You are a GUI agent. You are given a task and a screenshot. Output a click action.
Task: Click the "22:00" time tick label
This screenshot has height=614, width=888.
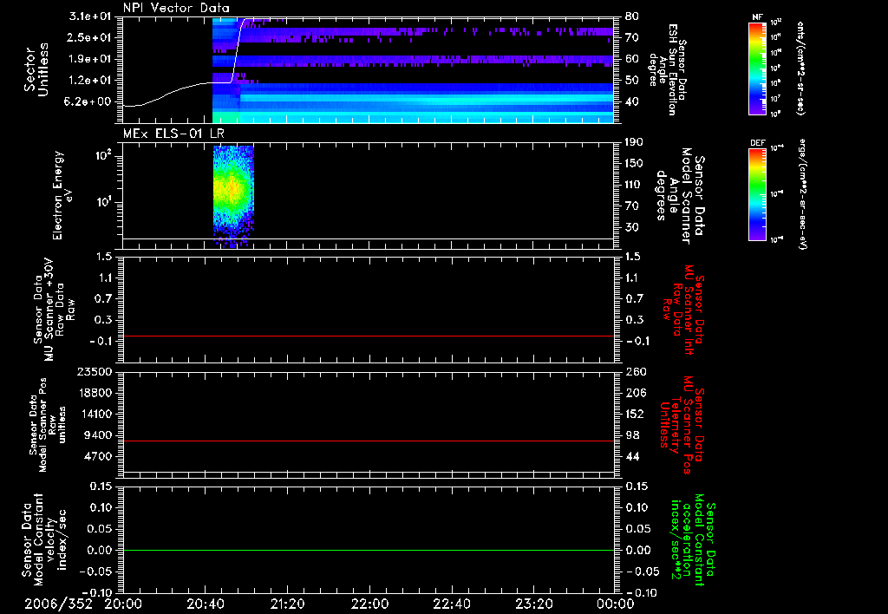[369, 604]
